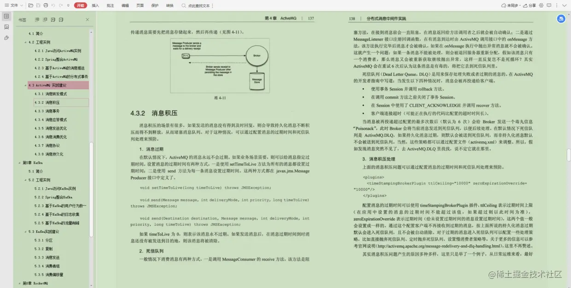
Task: Open the 页面 tab
Action: (x=140, y=6)
